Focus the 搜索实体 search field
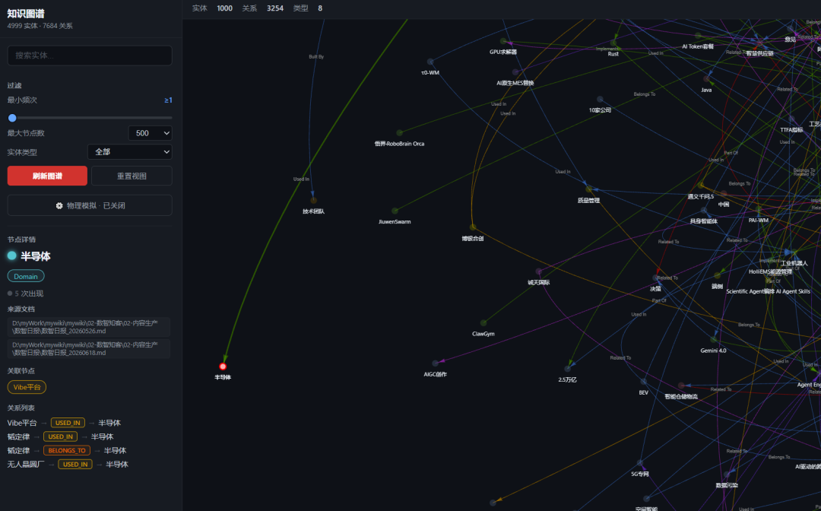 [x=90, y=56]
